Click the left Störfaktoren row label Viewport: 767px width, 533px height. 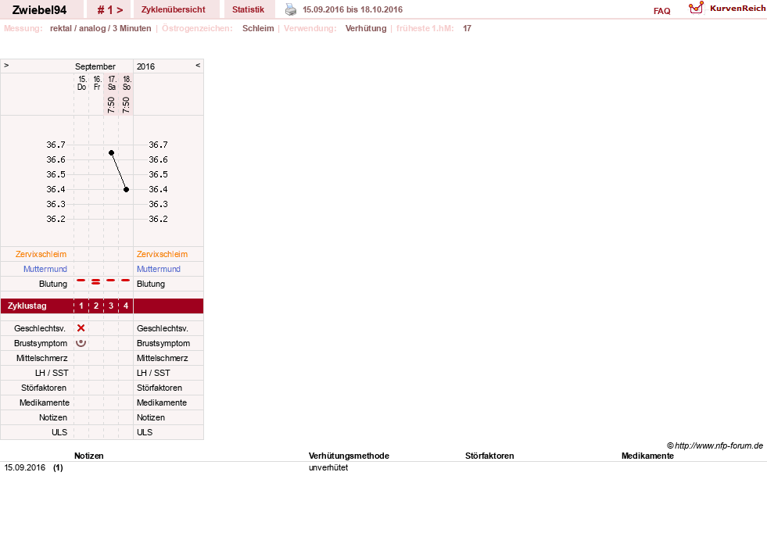(44, 388)
